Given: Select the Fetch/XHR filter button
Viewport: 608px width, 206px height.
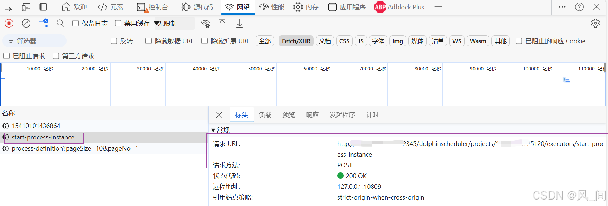Looking at the screenshot, I should click(x=296, y=41).
